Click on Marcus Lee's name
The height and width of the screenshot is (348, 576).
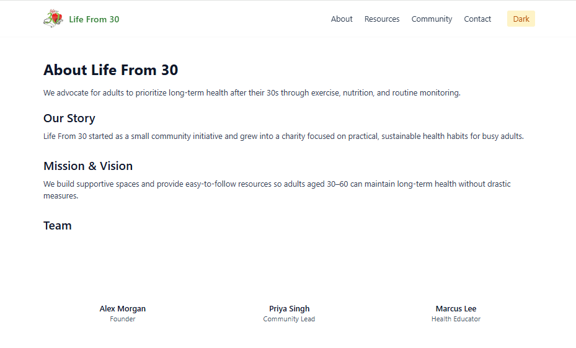point(456,308)
